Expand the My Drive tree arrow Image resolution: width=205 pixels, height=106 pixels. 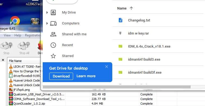click(47, 13)
